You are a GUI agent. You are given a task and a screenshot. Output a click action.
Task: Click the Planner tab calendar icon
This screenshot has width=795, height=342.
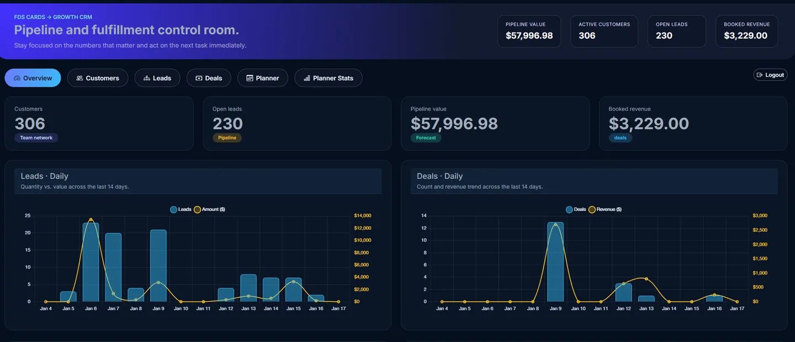[x=250, y=78]
